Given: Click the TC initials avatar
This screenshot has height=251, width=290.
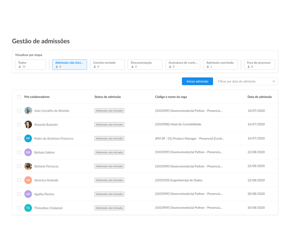Looking at the screenshot, I should pyautogui.click(x=28, y=208).
